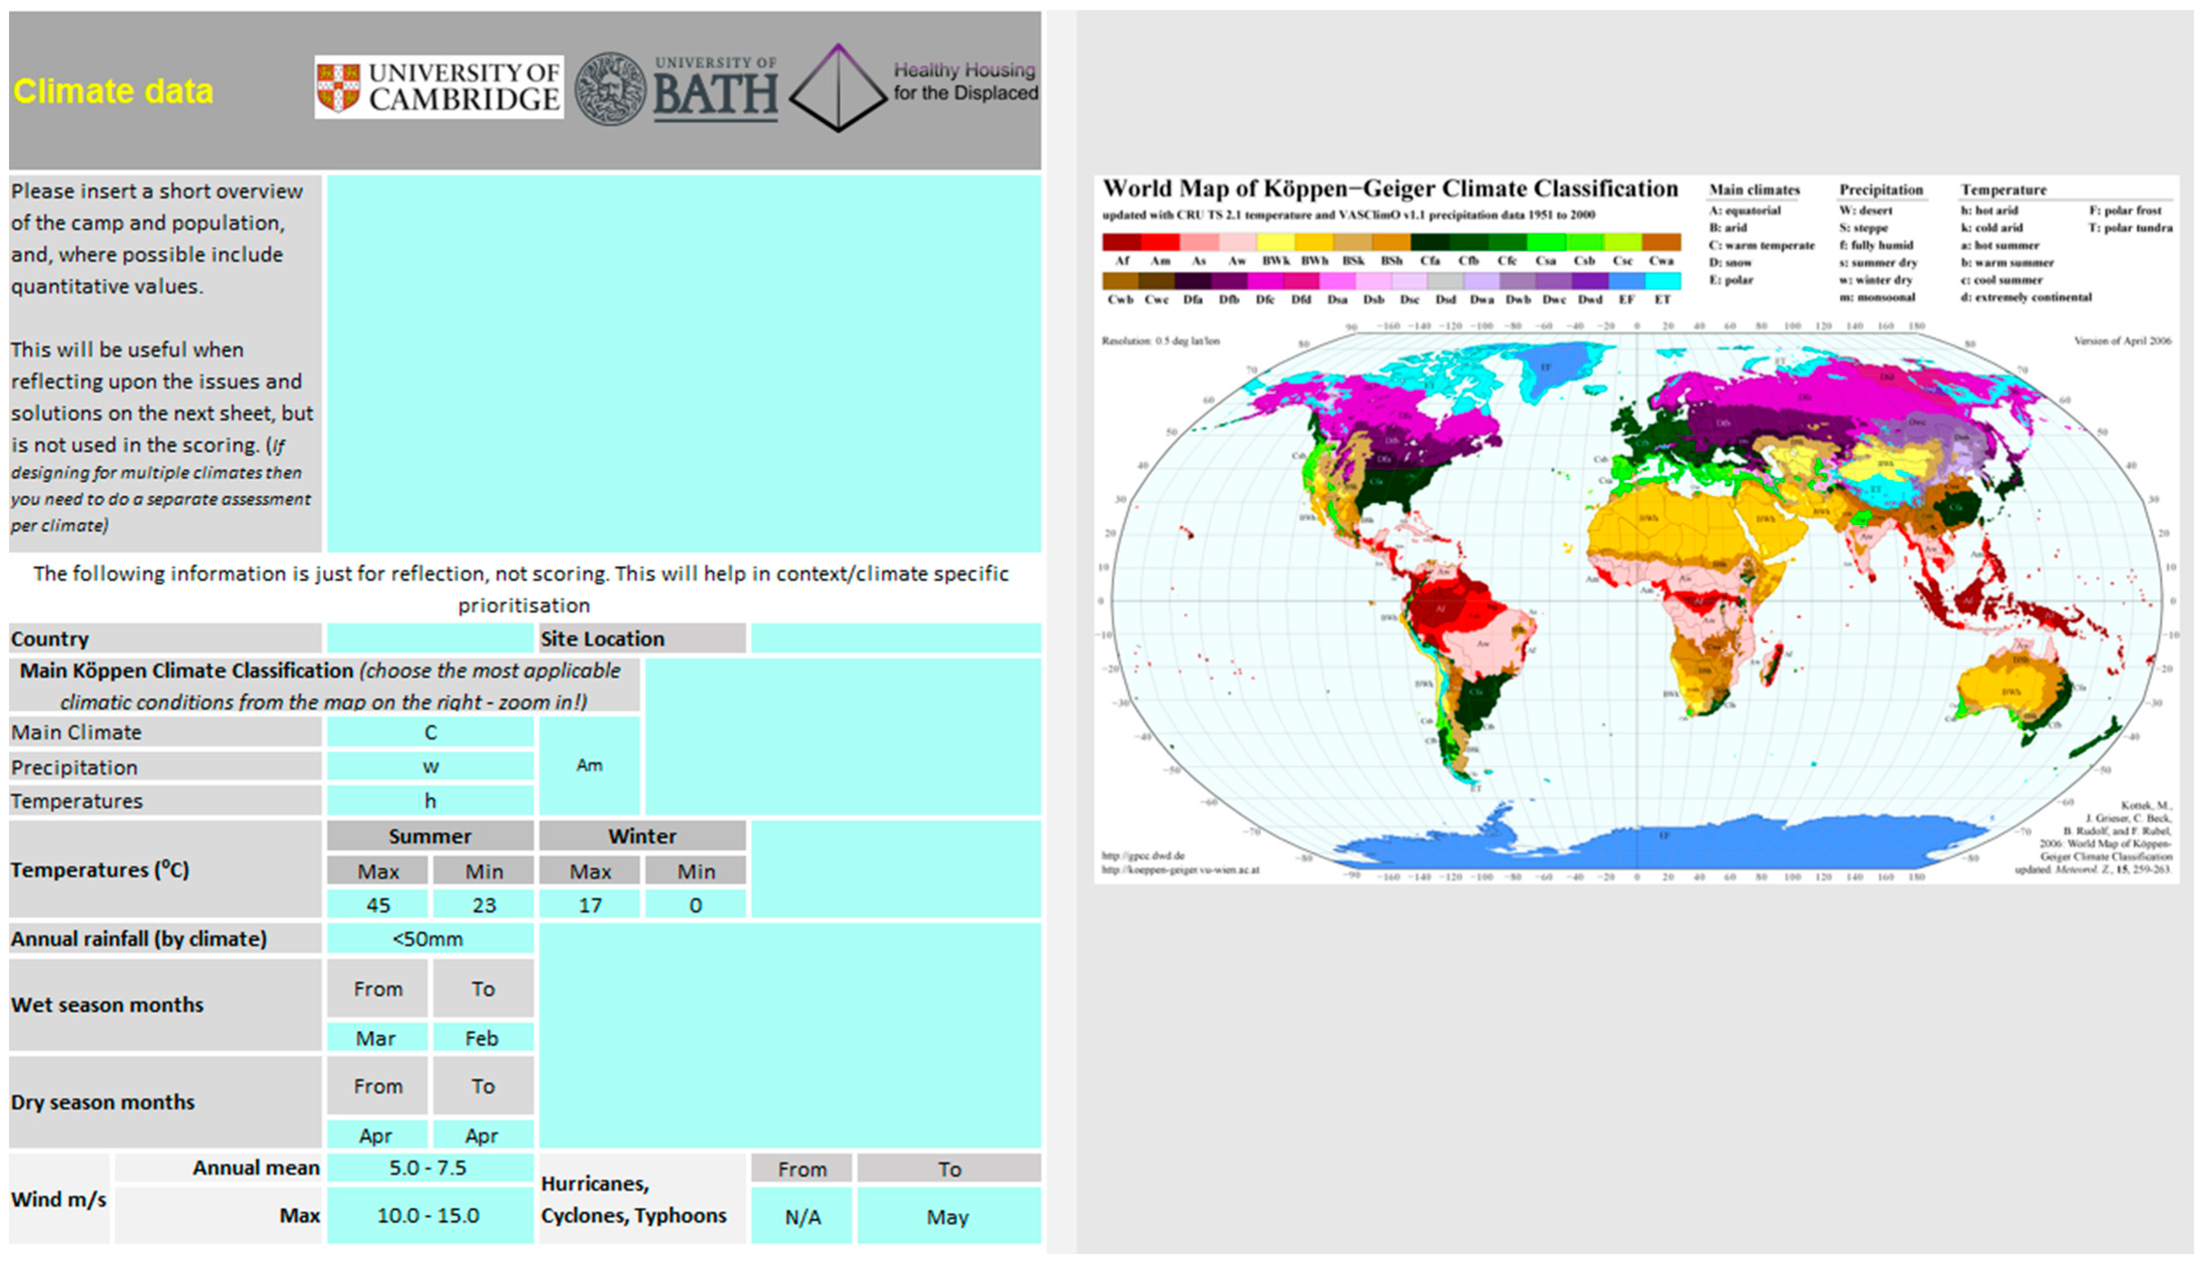Click the University of Cambridge logo
Image resolution: width=2210 pixels, height=1269 pixels.
pos(438,87)
